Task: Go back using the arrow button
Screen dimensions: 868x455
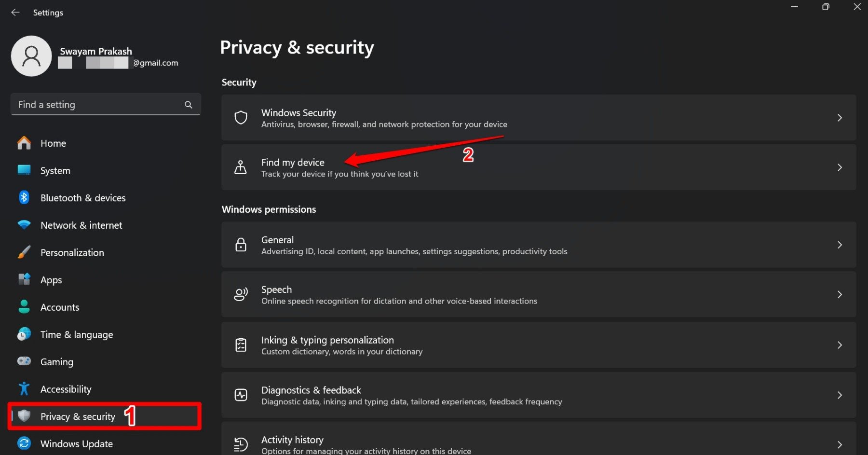Action: point(15,12)
